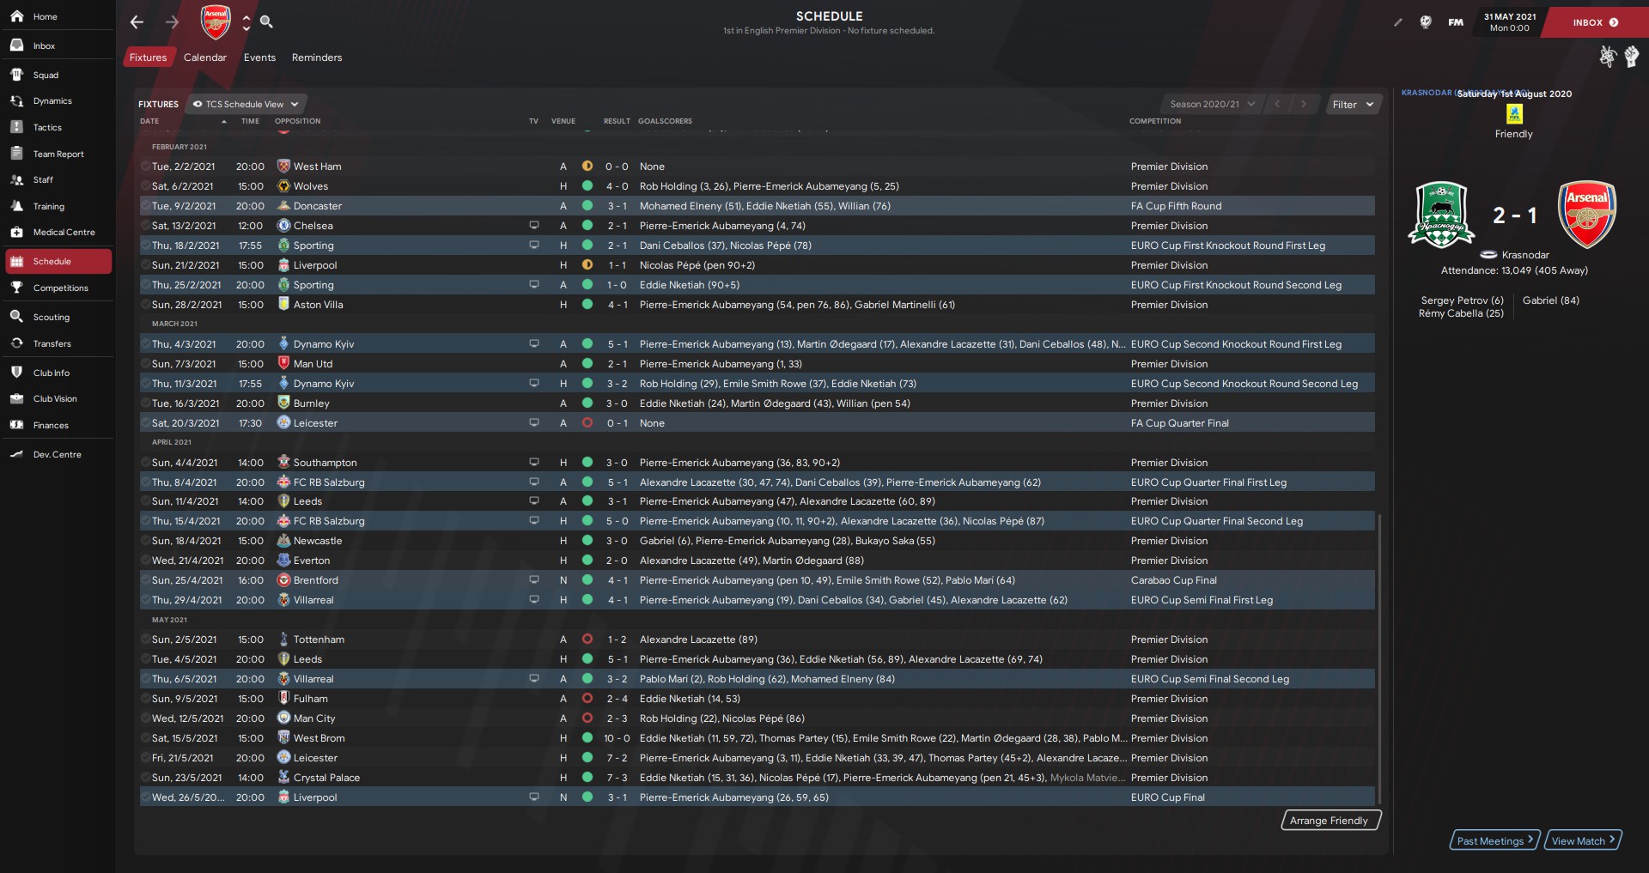This screenshot has height=873, width=1649.
Task: Click the View Match button
Action: (1582, 841)
